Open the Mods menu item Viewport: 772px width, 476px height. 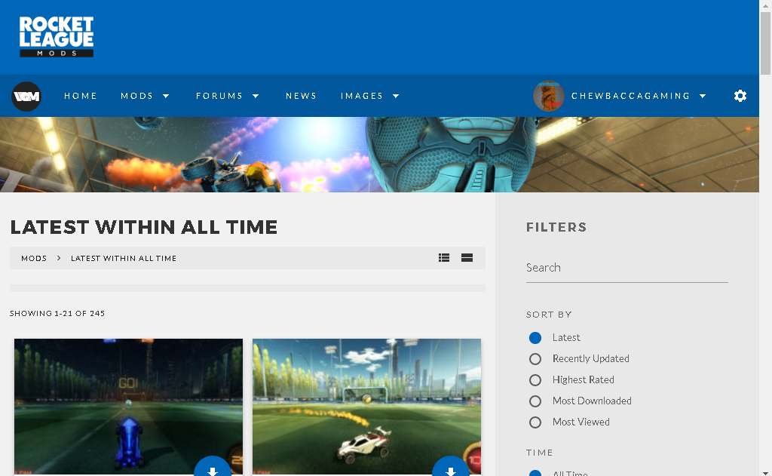(x=137, y=96)
